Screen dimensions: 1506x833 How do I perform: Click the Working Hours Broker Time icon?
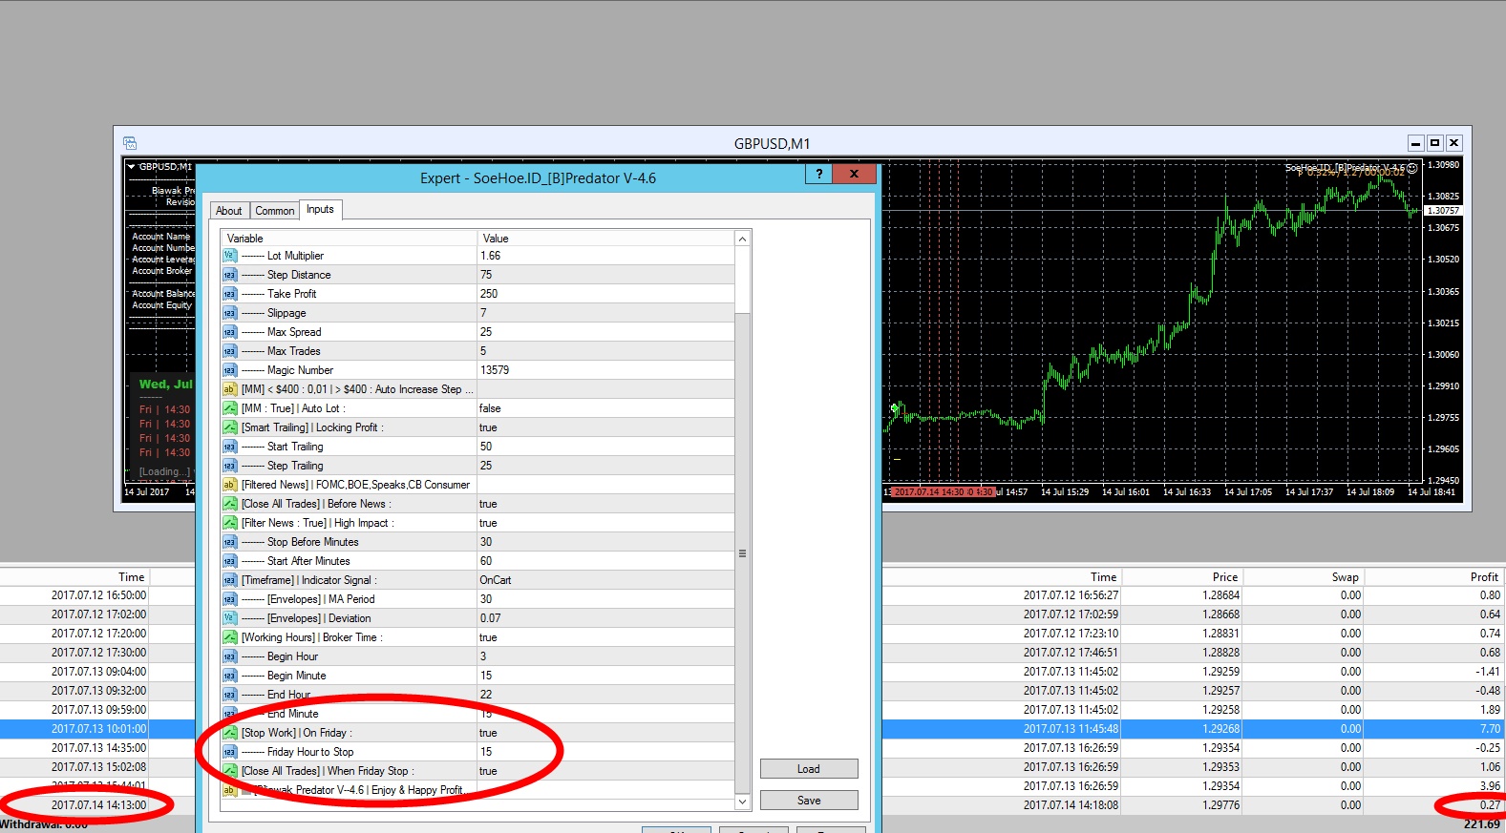coord(229,637)
